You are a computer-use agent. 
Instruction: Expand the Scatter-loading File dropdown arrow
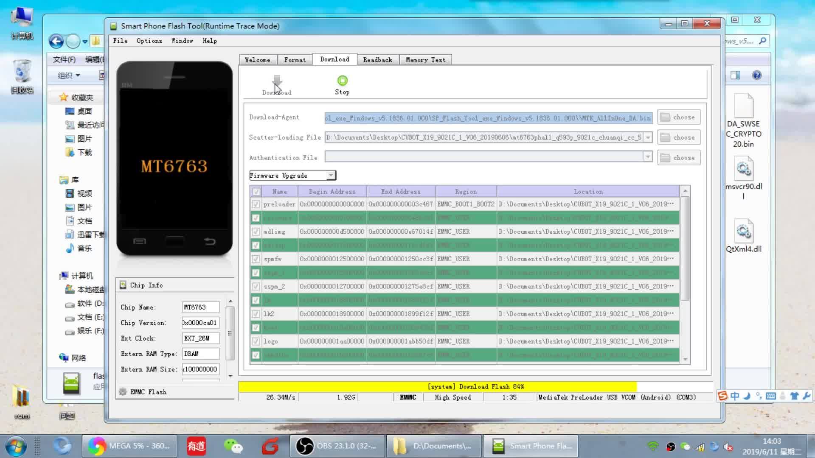click(x=648, y=137)
